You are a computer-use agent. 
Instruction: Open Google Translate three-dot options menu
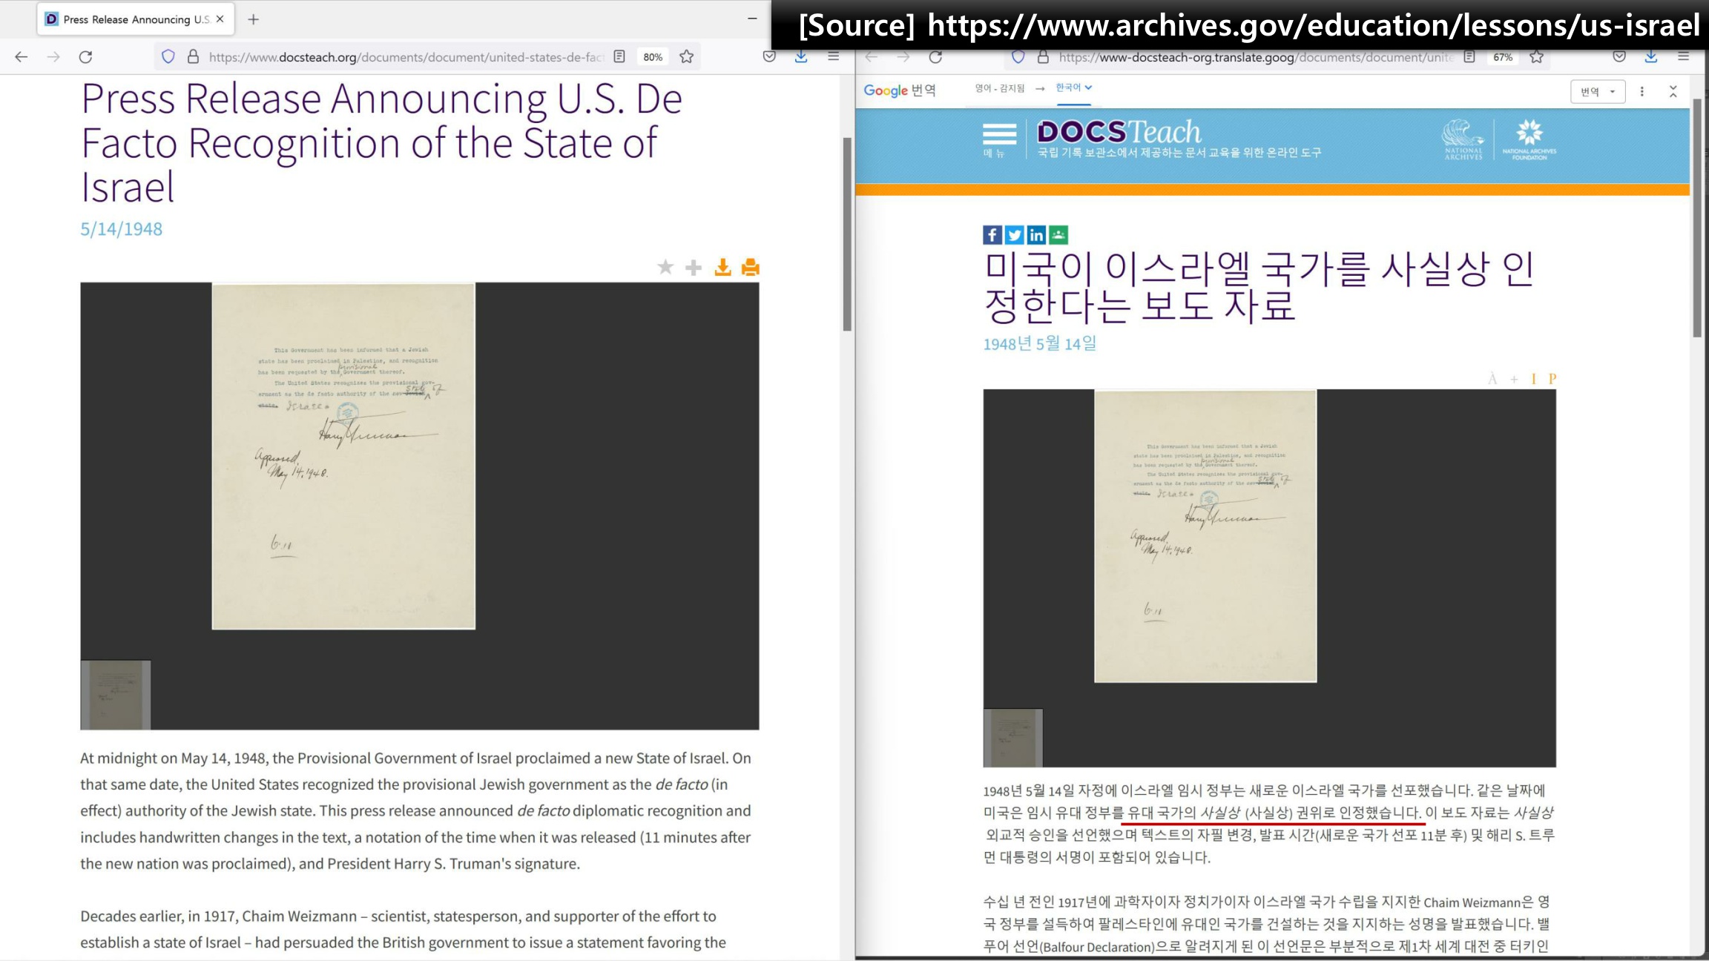(1642, 91)
